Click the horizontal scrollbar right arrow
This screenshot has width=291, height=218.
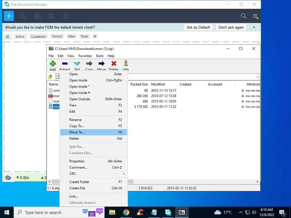click(257, 181)
